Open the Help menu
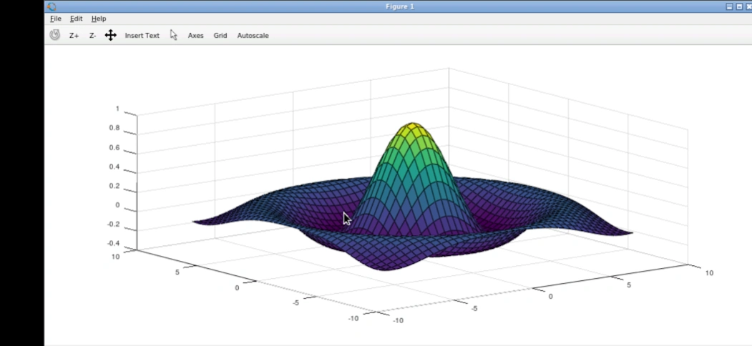 [99, 19]
